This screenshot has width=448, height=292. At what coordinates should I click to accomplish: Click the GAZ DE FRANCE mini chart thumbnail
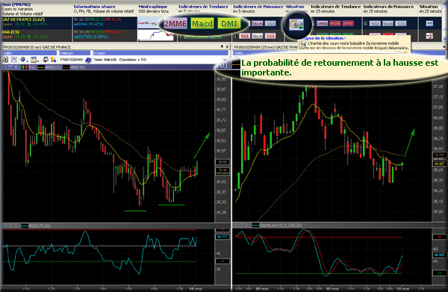tap(147, 23)
